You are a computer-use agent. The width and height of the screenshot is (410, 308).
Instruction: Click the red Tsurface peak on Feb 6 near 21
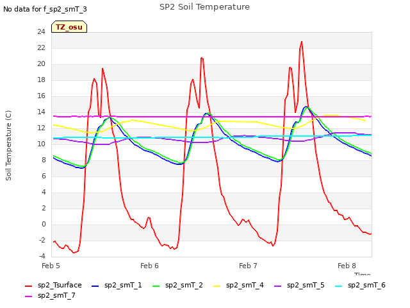click(x=202, y=58)
